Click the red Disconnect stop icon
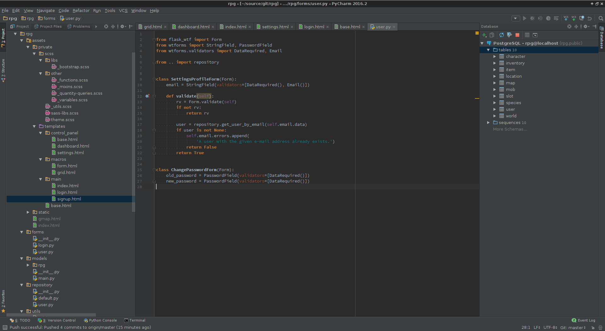605x331 pixels. pos(517,35)
